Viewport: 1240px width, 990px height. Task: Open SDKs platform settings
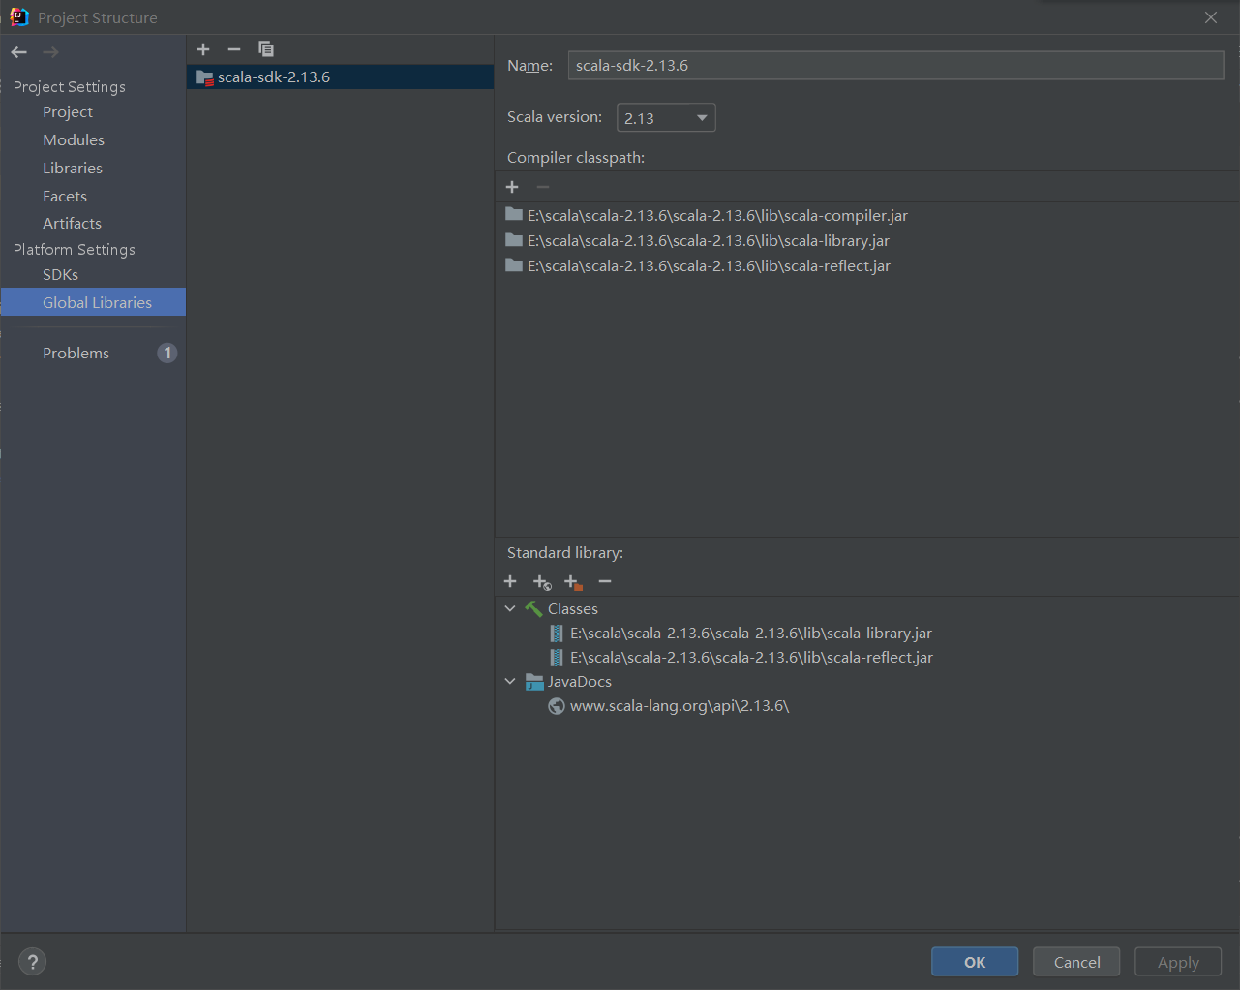[x=60, y=275]
